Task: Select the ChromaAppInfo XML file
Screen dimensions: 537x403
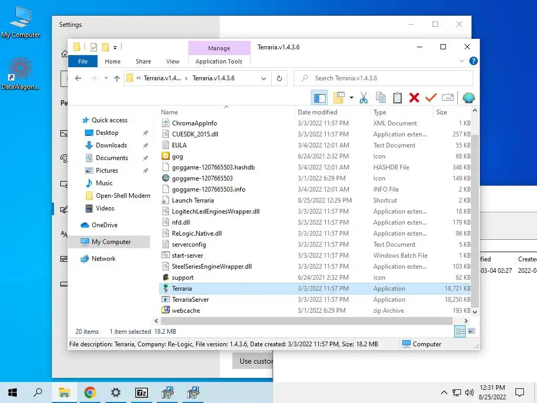Action: click(194, 123)
